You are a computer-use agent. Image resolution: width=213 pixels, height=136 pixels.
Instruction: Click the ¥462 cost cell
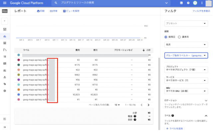77,75
